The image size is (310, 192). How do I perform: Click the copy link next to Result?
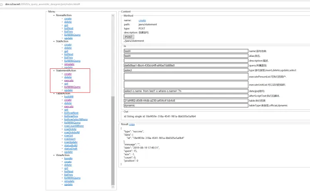(x=132, y=124)
